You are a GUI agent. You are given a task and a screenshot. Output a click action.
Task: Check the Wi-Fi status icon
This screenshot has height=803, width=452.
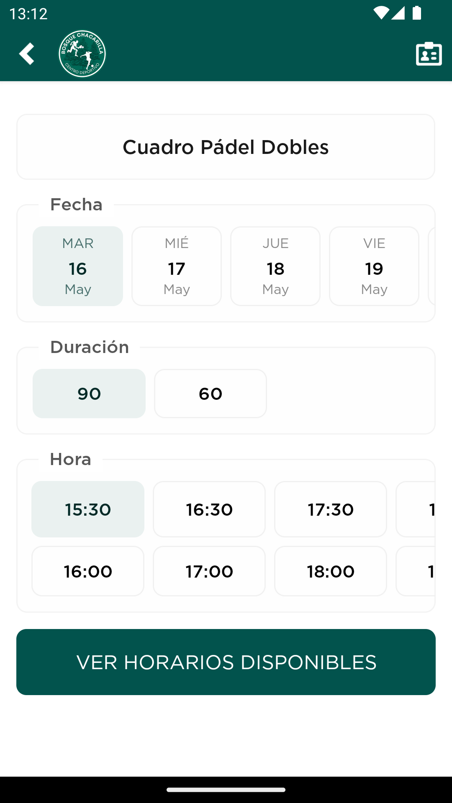click(381, 13)
